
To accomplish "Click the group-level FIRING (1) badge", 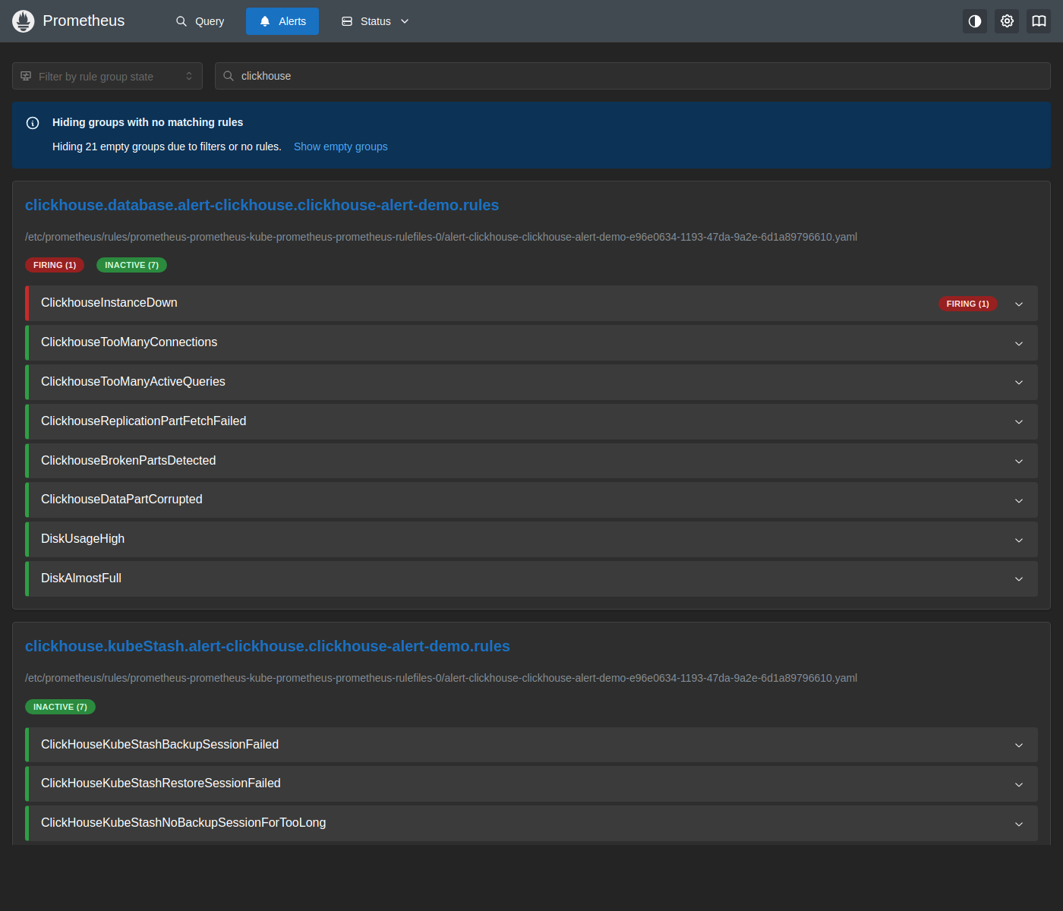I will (55, 265).
